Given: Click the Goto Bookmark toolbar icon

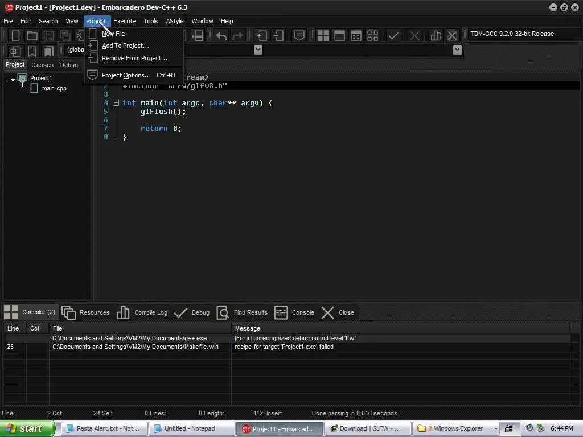Looking at the screenshot, I should pos(49,51).
